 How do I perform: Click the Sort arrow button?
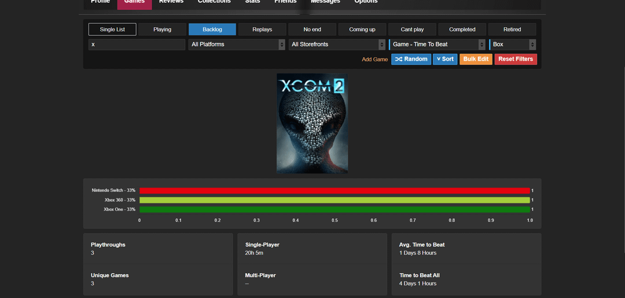tap(445, 59)
